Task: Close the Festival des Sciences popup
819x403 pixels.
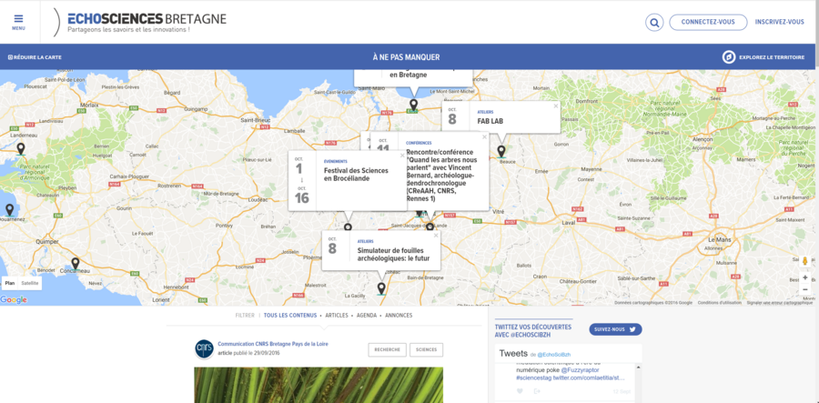Action: (402, 156)
